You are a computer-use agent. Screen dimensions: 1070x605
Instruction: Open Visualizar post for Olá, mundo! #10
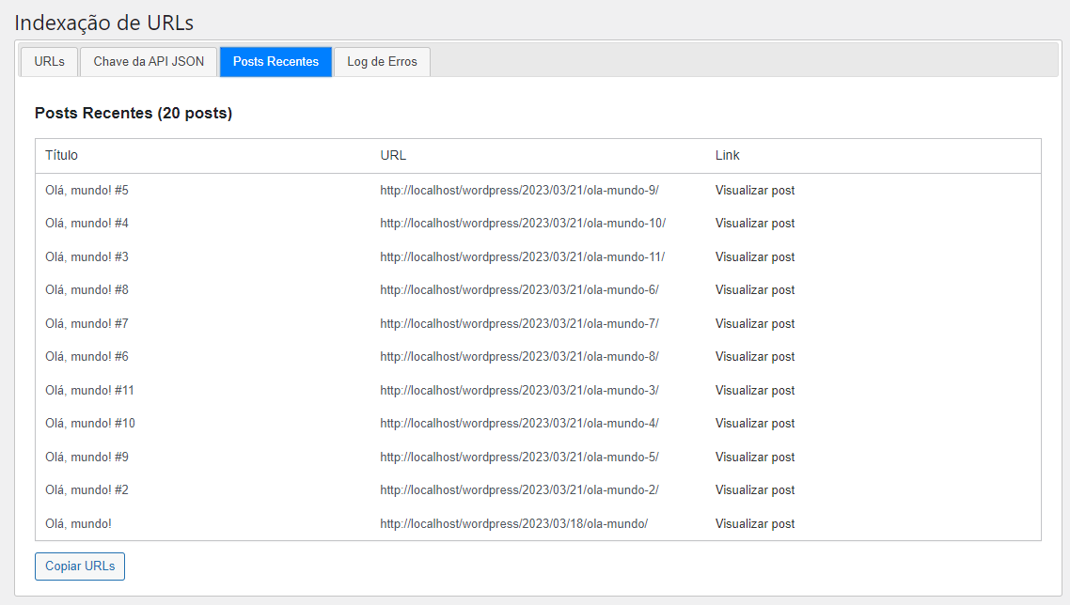(x=755, y=424)
